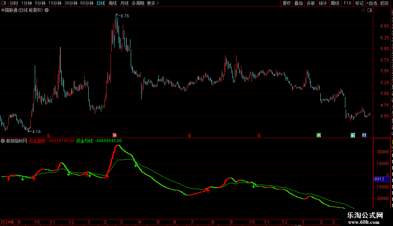Click the 叠加 overlay button
This screenshot has height=226, width=393.
[x=298, y=3]
